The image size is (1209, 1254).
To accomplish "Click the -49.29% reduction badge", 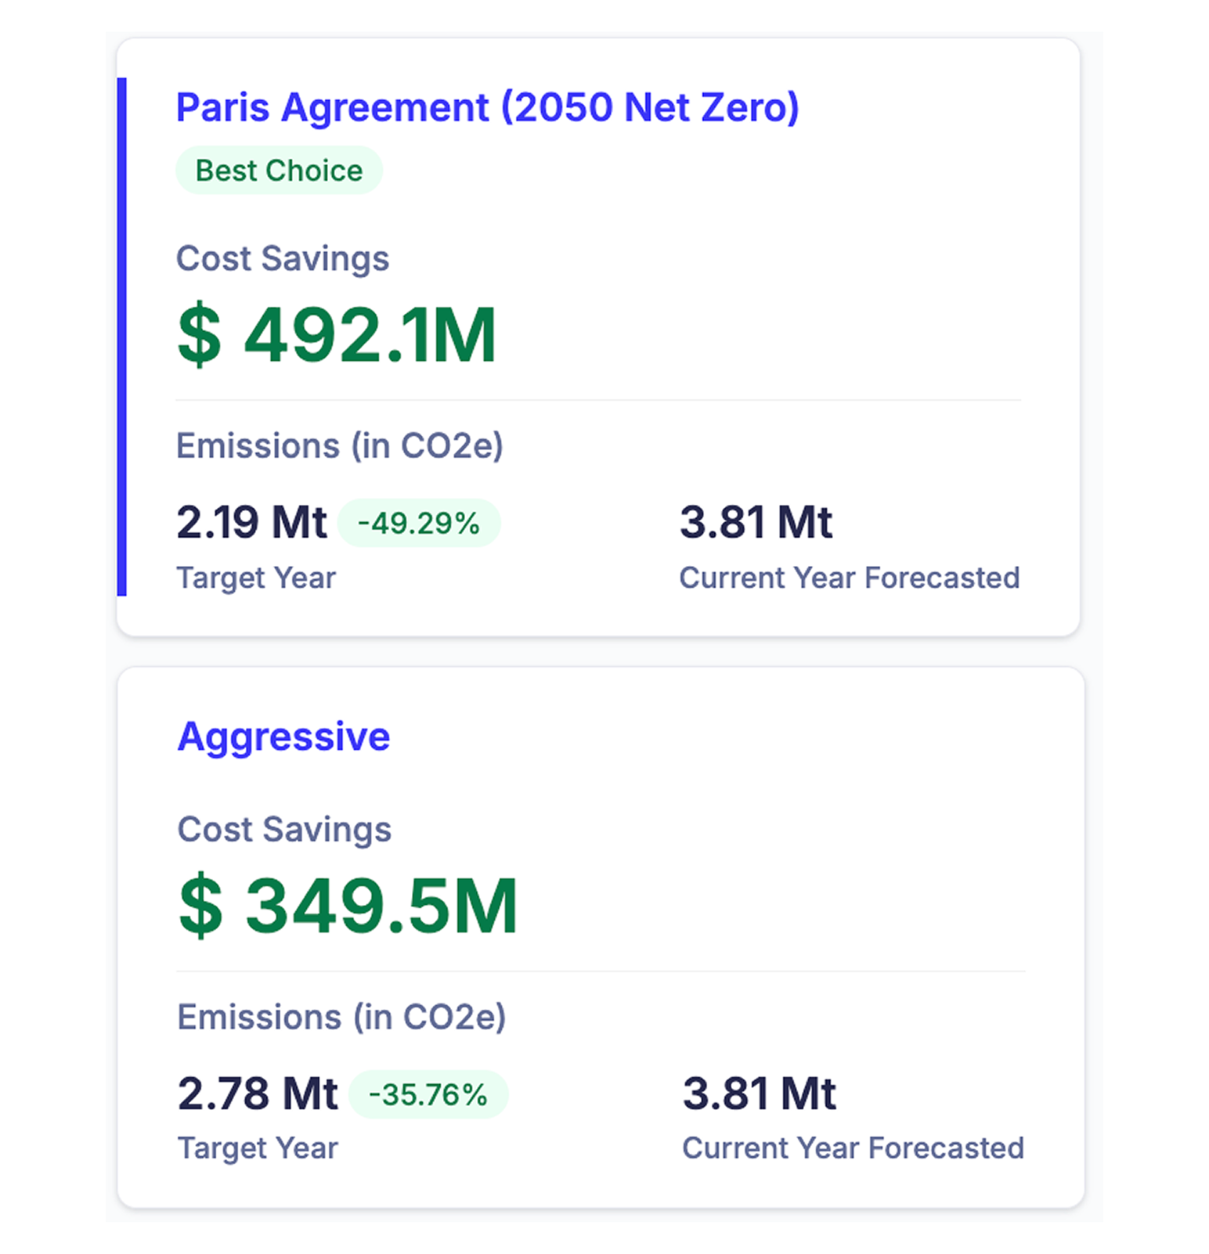I will (419, 523).
